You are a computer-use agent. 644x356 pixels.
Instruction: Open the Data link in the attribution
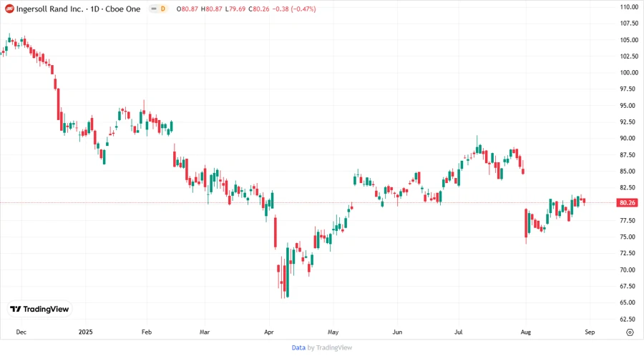tap(298, 347)
